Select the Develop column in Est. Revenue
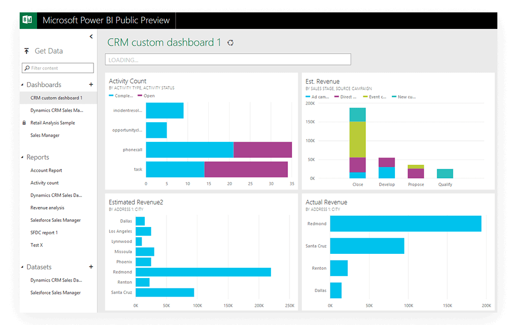The width and height of the screenshot is (517, 325). (x=386, y=168)
